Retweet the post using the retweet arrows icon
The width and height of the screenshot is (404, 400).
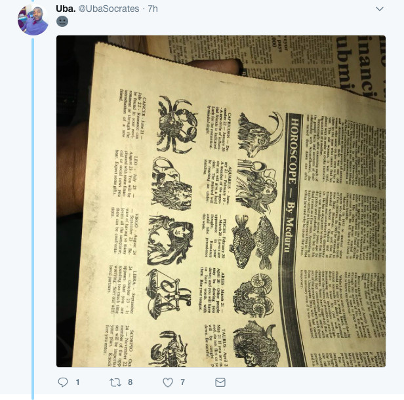coord(115,382)
